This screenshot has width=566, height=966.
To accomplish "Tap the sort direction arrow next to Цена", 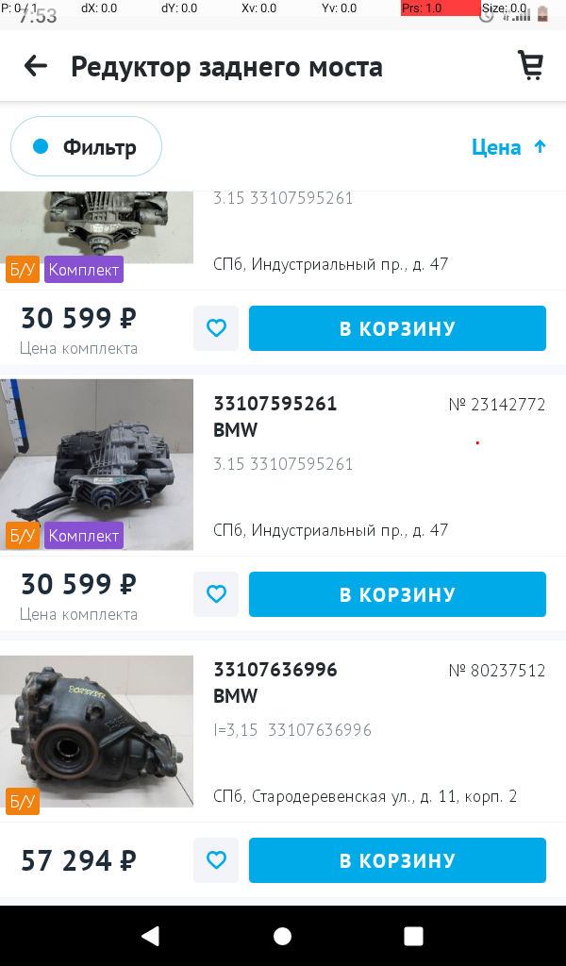I will pyautogui.click(x=541, y=146).
